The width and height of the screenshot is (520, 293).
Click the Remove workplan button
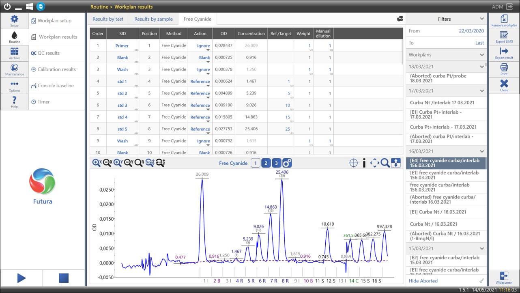(x=504, y=21)
